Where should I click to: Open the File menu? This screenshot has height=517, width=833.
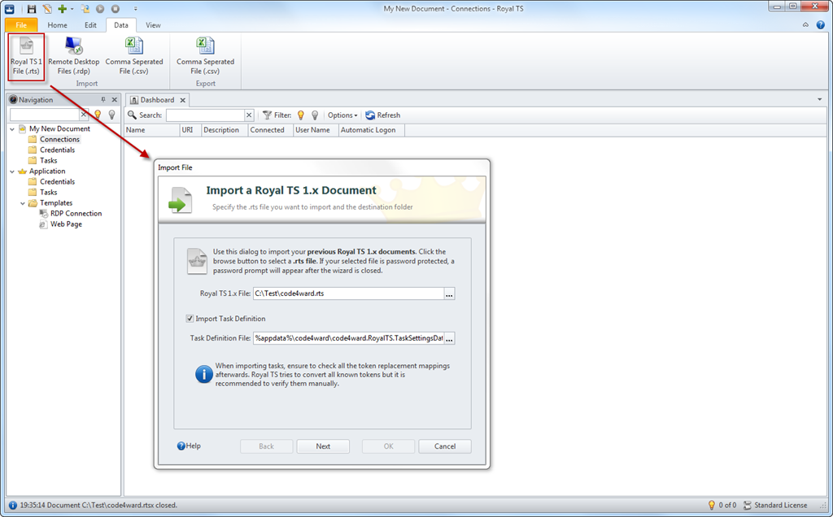coord(21,25)
